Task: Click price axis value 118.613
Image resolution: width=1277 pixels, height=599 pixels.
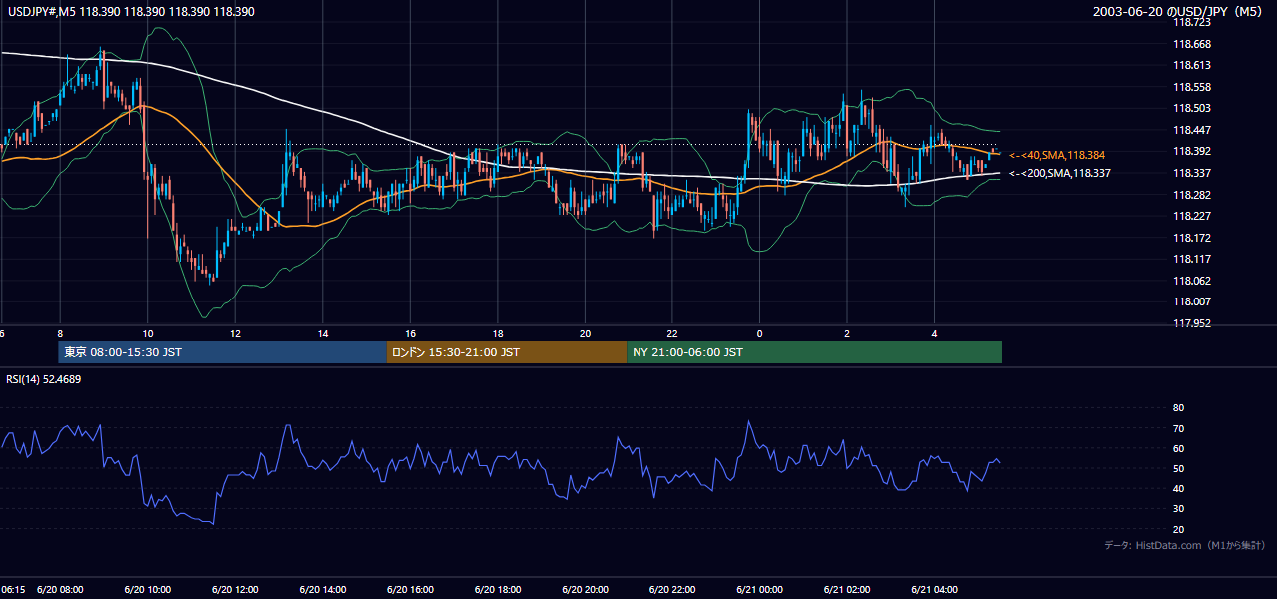Action: coord(1192,65)
